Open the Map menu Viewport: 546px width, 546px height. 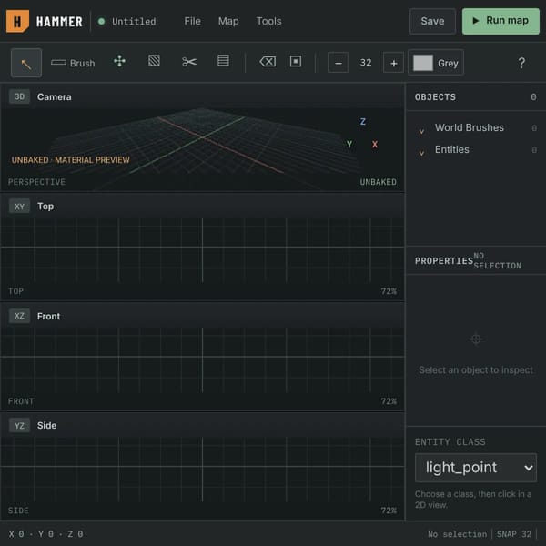pos(228,21)
